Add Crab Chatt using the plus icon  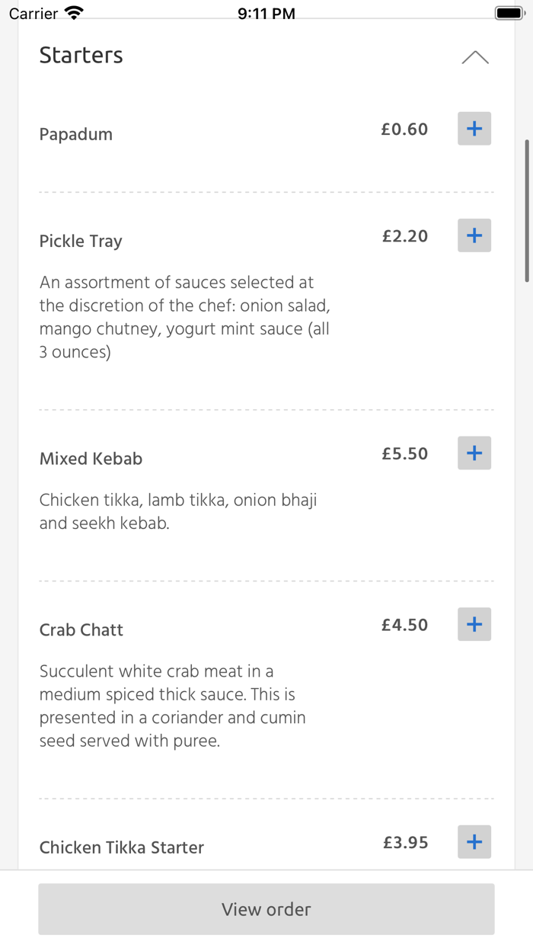(x=474, y=624)
